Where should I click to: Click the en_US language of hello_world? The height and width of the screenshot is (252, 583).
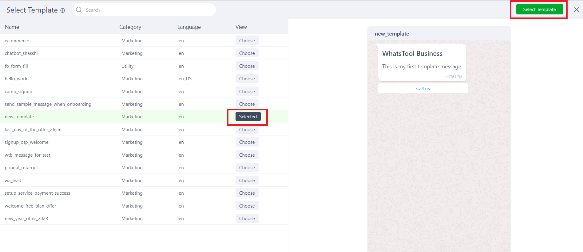tap(185, 78)
